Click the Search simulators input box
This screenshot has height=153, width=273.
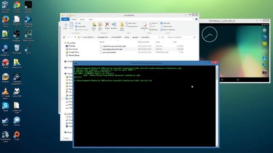coord(181,37)
